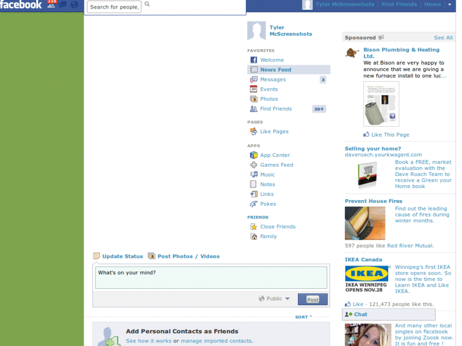Click Red River Mutual link
Viewport: 462px width, 346px height.
click(x=410, y=246)
